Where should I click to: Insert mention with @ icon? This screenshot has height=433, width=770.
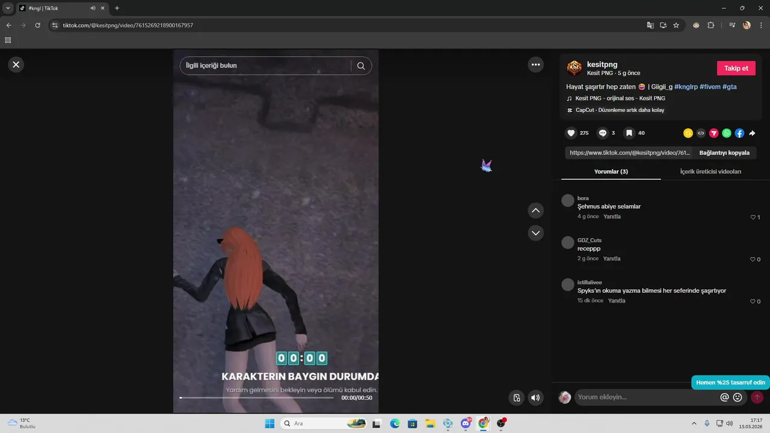tap(724, 398)
